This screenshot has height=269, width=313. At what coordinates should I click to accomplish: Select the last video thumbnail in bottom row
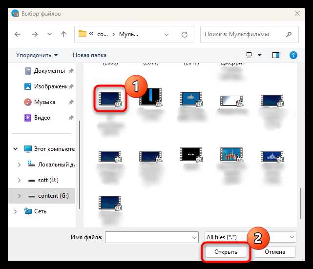110,203
